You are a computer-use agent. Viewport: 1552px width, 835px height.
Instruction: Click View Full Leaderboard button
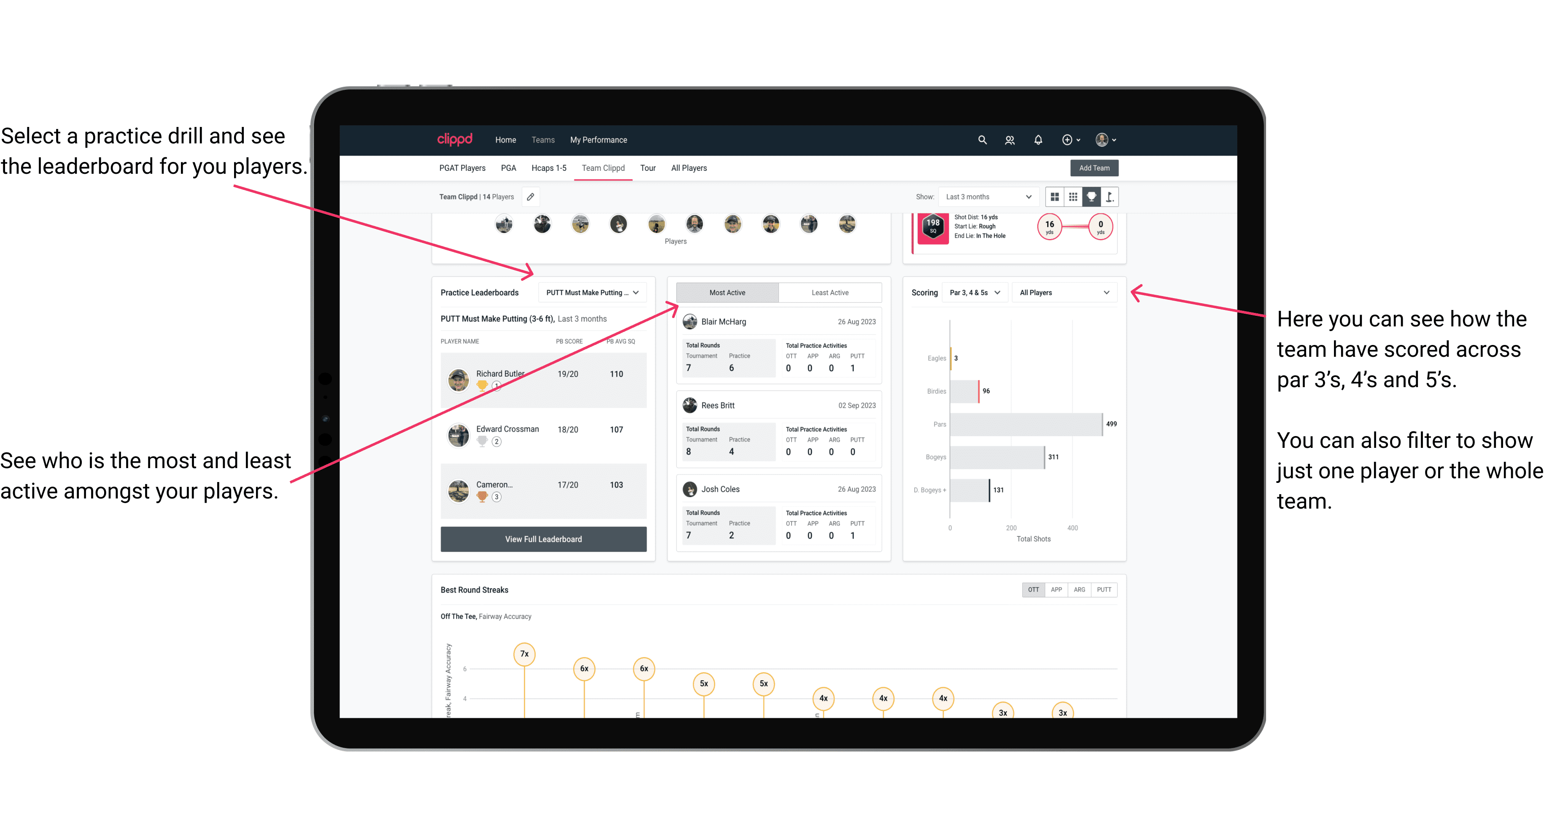[x=543, y=539]
